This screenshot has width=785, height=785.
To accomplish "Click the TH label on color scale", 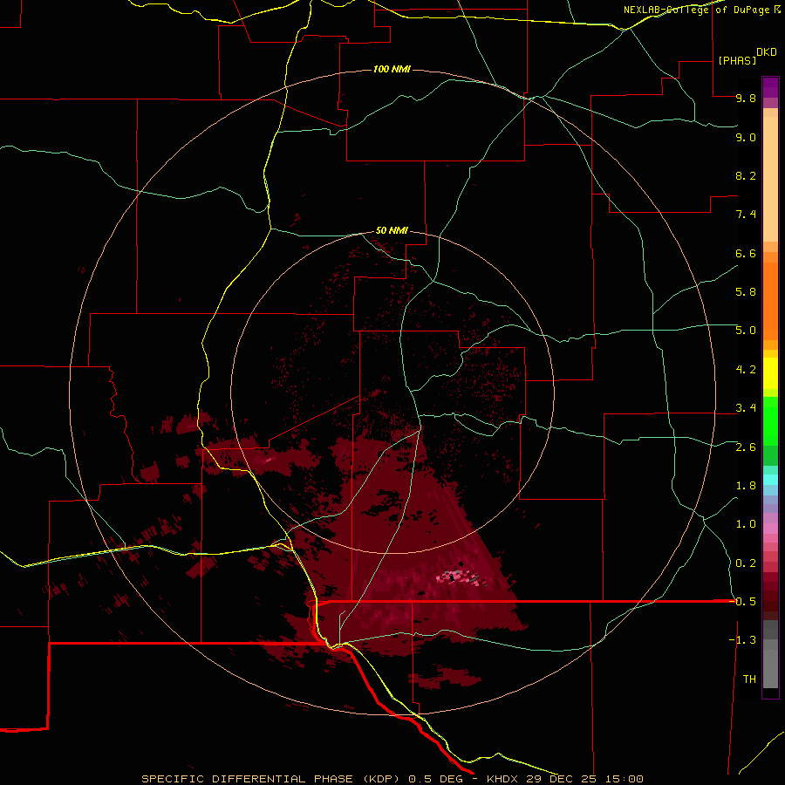I will click(749, 679).
